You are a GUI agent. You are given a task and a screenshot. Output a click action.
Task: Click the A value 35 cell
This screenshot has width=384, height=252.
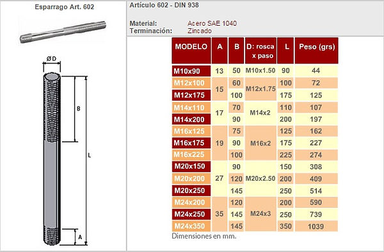[x=220, y=214]
